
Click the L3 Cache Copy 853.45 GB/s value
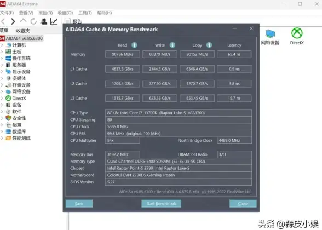[x=197, y=98]
